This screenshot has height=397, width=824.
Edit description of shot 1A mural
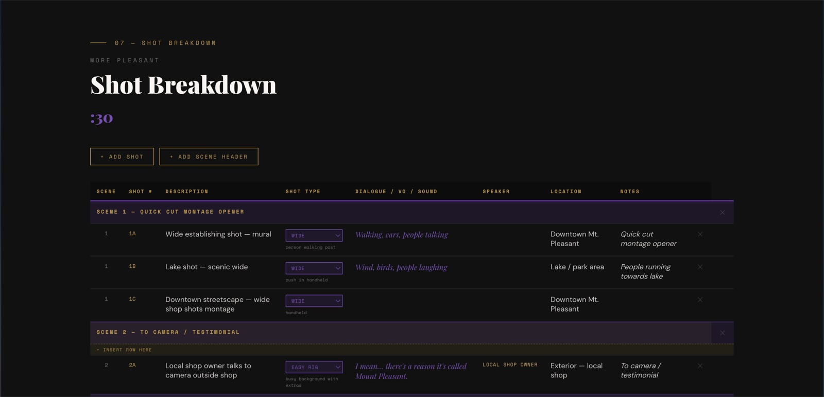click(218, 234)
